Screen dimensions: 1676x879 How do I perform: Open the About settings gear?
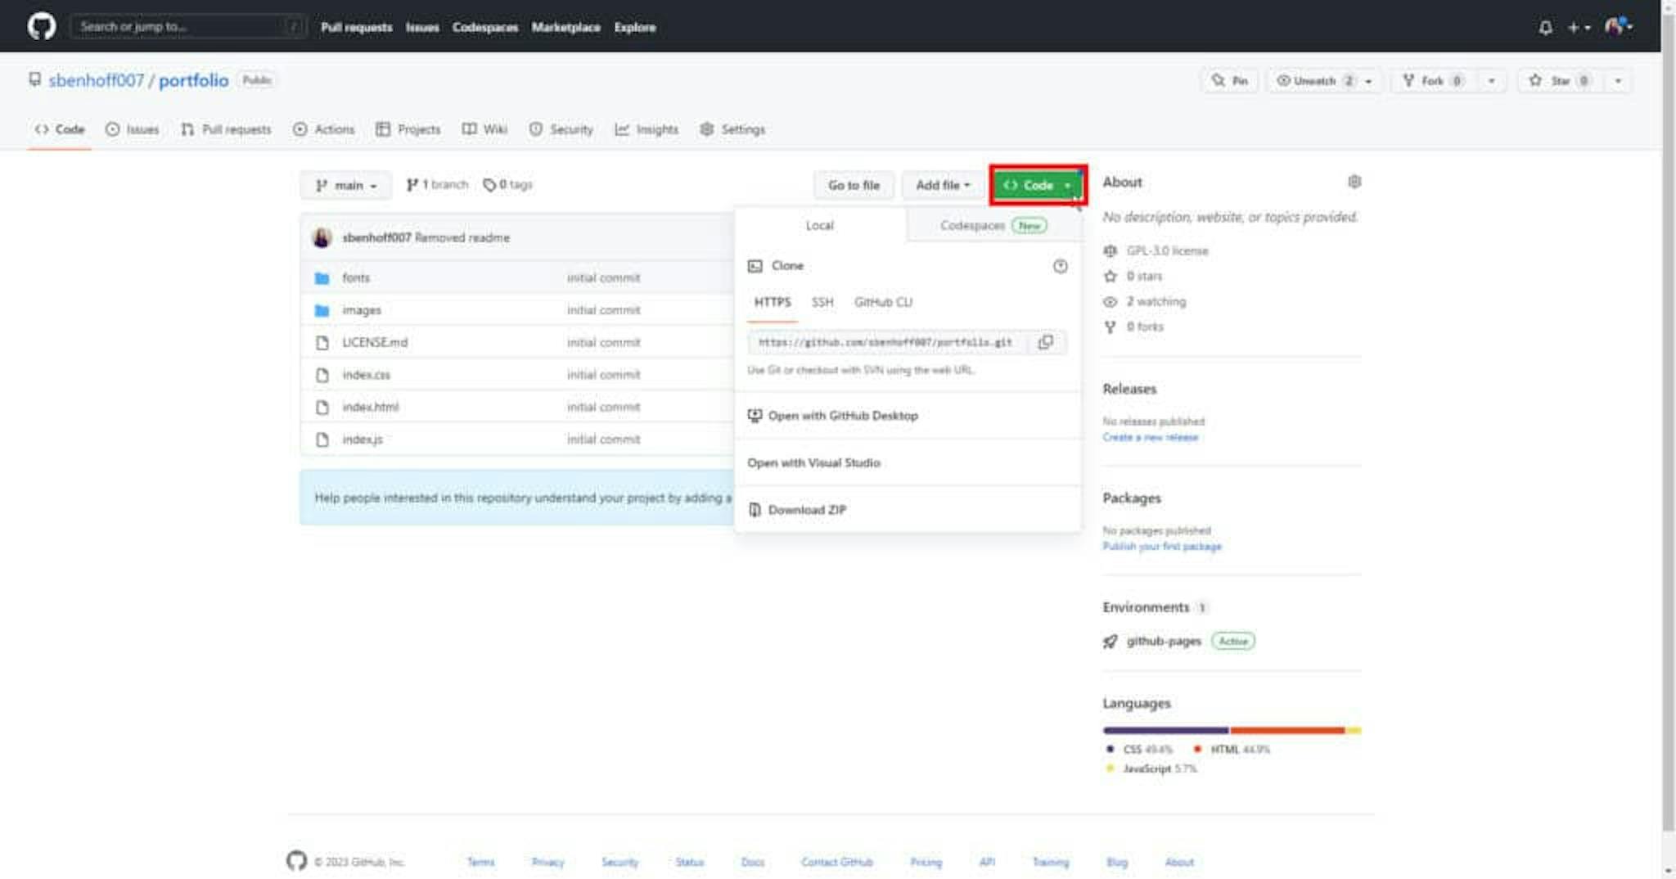point(1354,182)
